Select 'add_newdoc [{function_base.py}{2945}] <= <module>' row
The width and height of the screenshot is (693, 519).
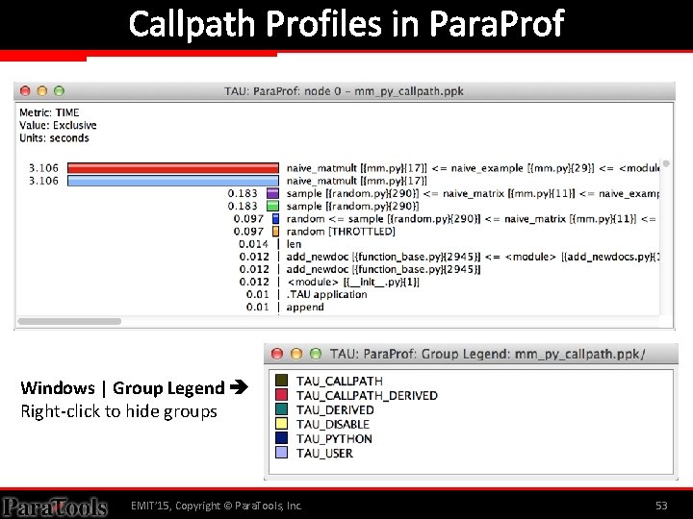click(x=473, y=257)
